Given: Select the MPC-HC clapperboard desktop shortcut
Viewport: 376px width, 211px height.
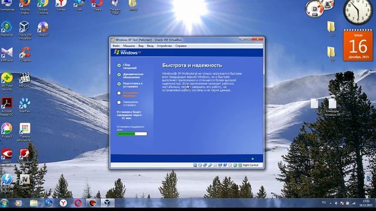Looking at the screenshot, I should pos(25,80).
